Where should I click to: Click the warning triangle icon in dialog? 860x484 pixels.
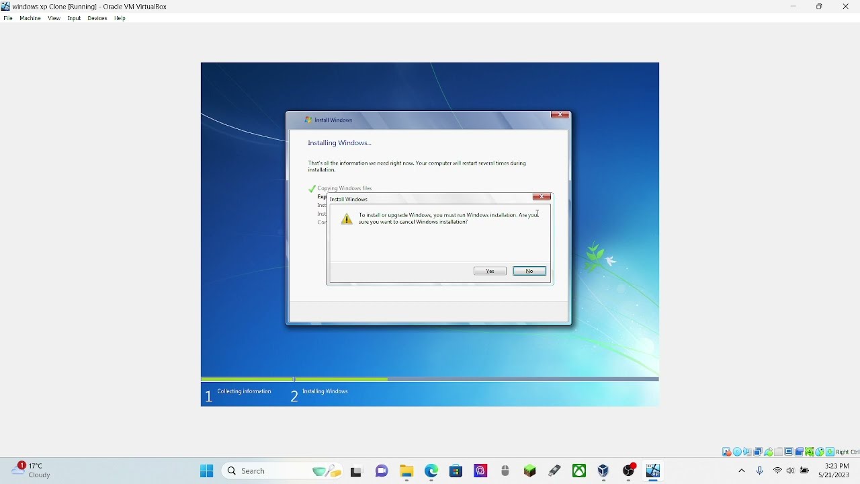(x=347, y=219)
